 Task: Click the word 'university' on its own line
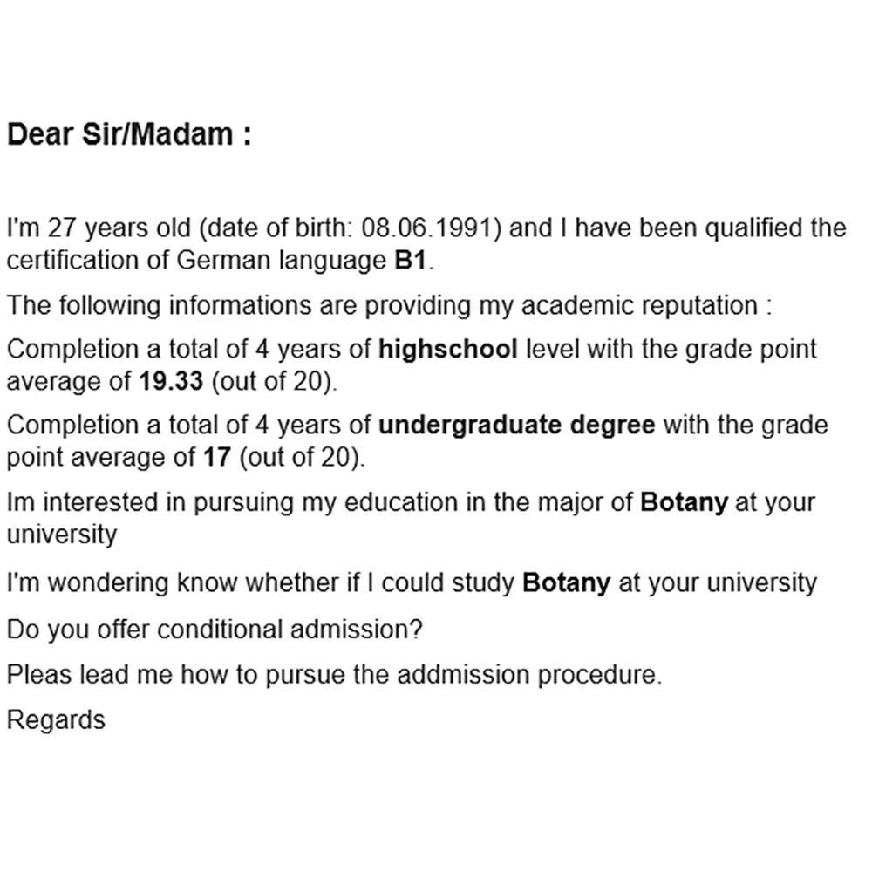[x=62, y=535]
